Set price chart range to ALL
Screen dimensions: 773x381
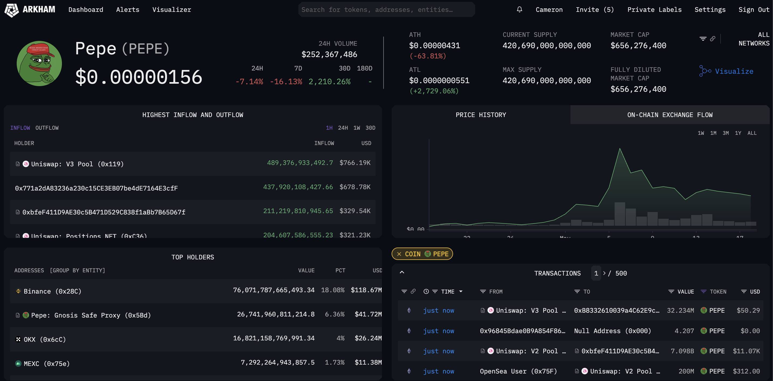752,133
